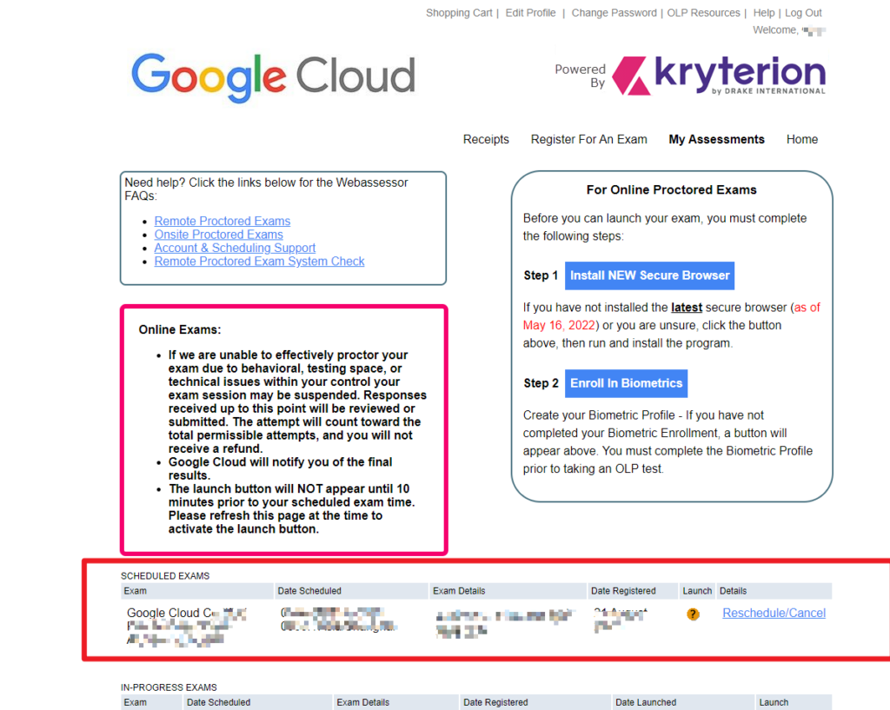
Task: Open the Shopping Cart link
Action: 459,13
